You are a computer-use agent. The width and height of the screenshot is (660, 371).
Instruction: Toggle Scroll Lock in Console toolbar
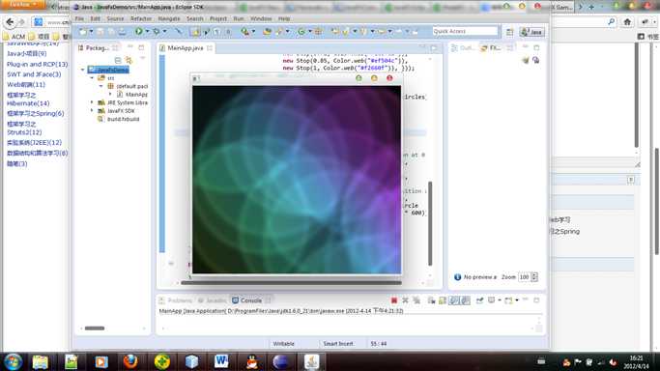click(443, 300)
